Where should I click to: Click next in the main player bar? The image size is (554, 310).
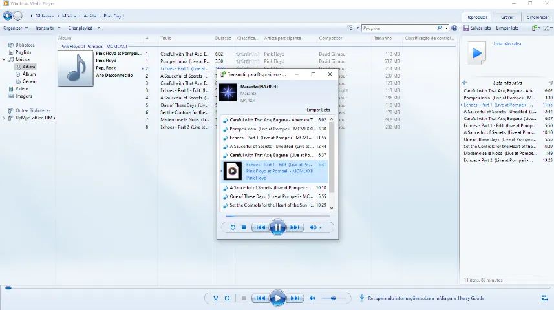pyautogui.click(x=295, y=298)
